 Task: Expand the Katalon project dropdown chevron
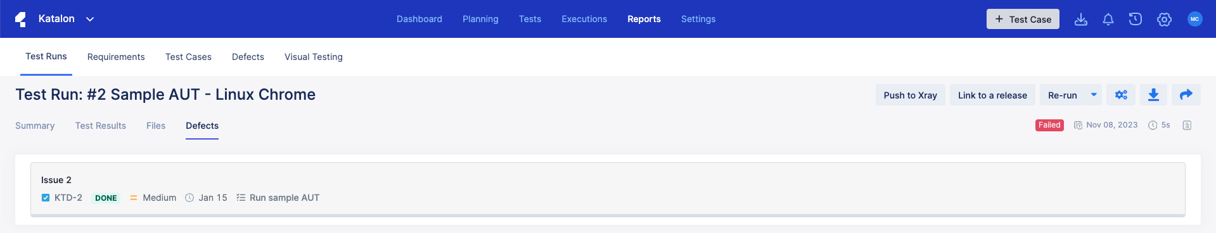[x=90, y=20]
